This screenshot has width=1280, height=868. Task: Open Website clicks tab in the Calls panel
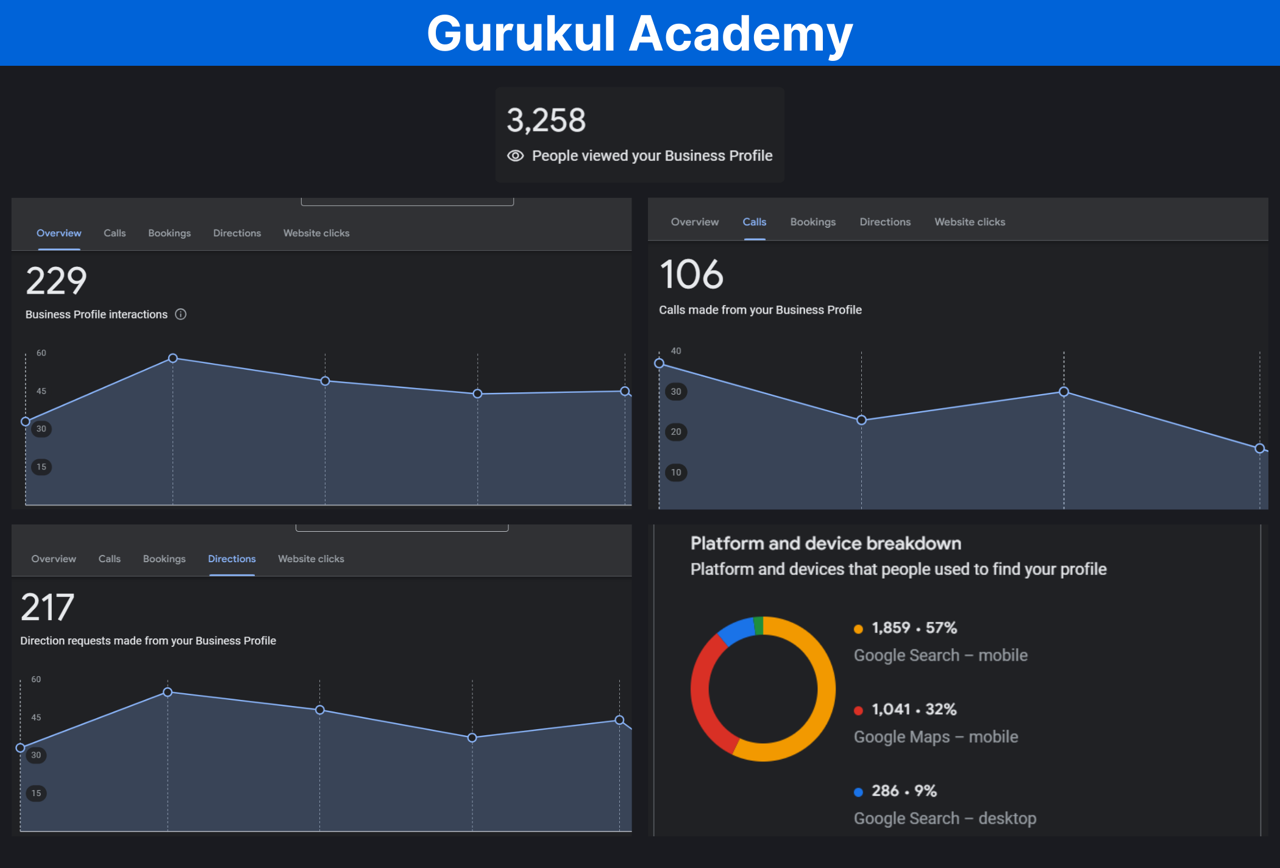(969, 222)
